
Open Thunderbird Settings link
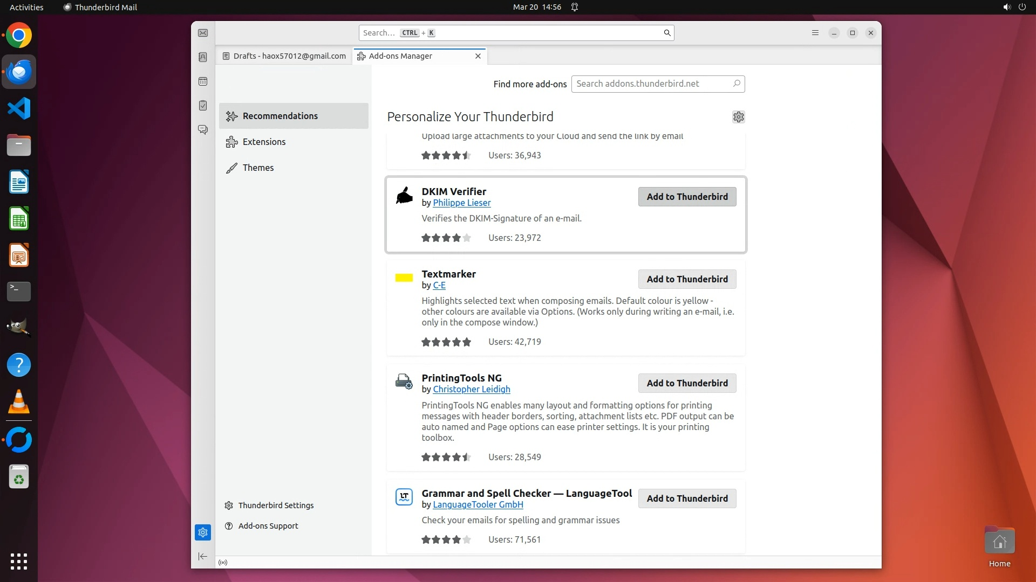point(276,505)
